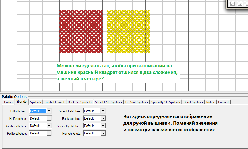The width and height of the screenshot is (248, 149).
Task: Click the 'Quarter stitches:' label
Action: tap(16, 126)
